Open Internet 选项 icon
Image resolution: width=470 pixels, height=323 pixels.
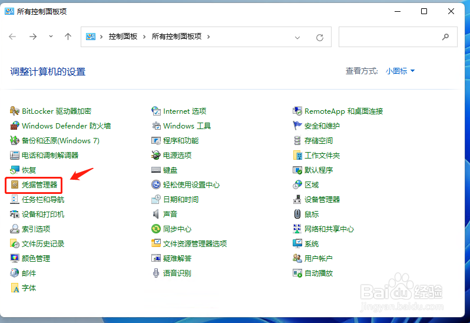tap(156, 111)
